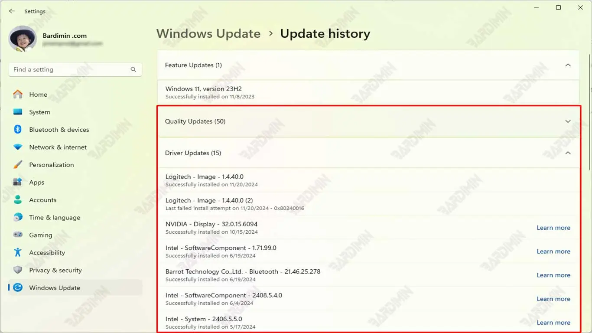Click the back arrow in title bar
This screenshot has height=333, width=592.
point(12,11)
